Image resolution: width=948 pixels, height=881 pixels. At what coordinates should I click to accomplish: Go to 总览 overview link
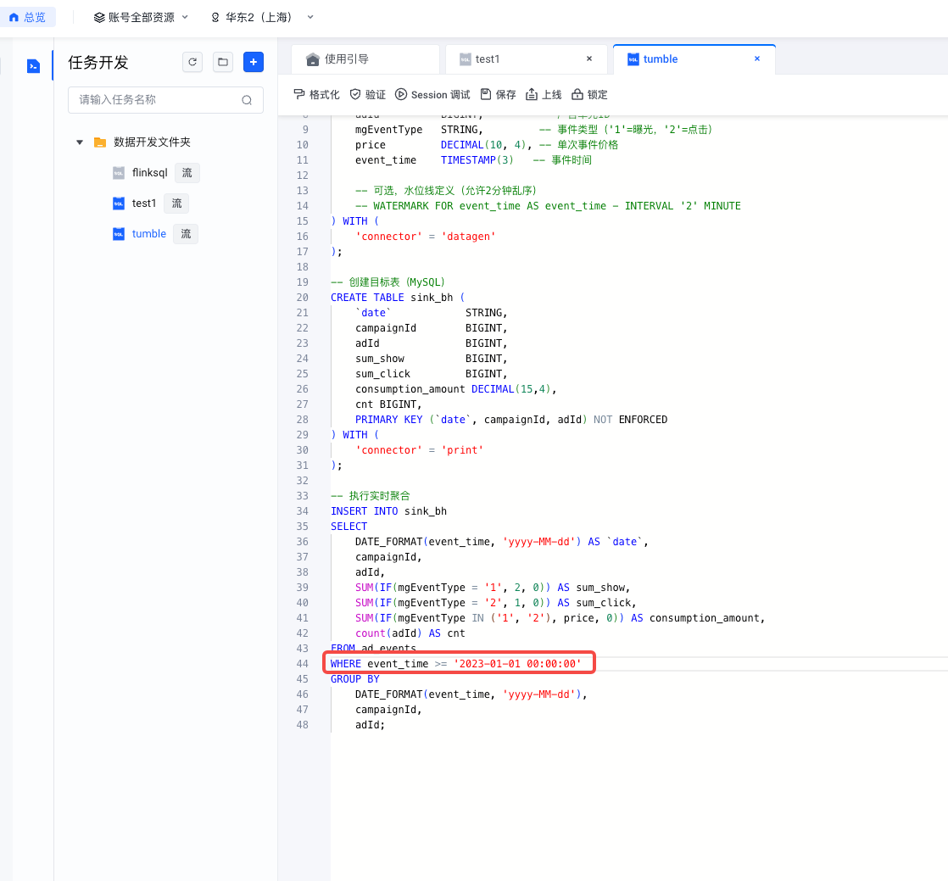[27, 17]
